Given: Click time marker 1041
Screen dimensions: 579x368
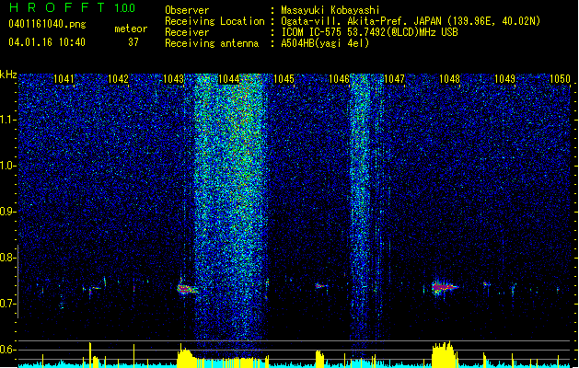Looking at the screenshot, I should point(64,79).
